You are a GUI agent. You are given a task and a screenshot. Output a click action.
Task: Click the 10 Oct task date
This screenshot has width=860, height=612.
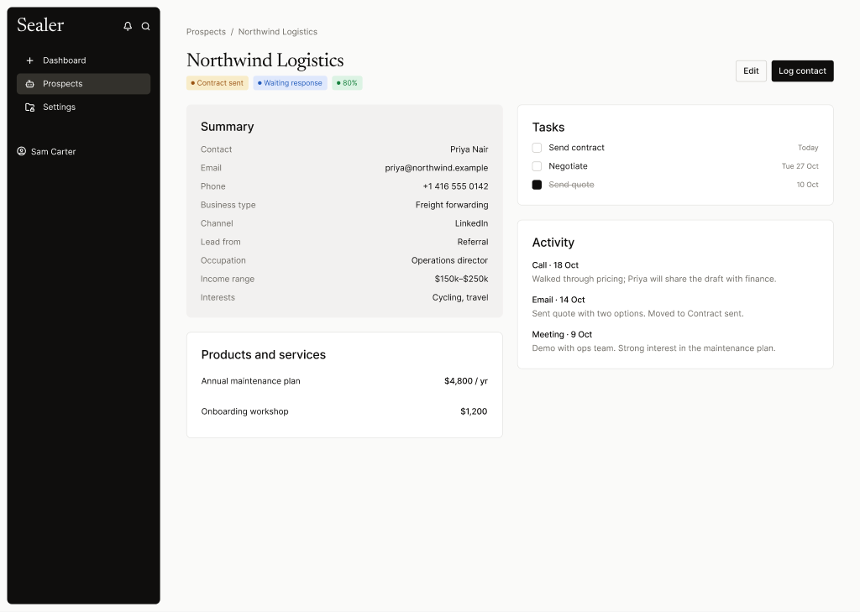click(x=807, y=185)
